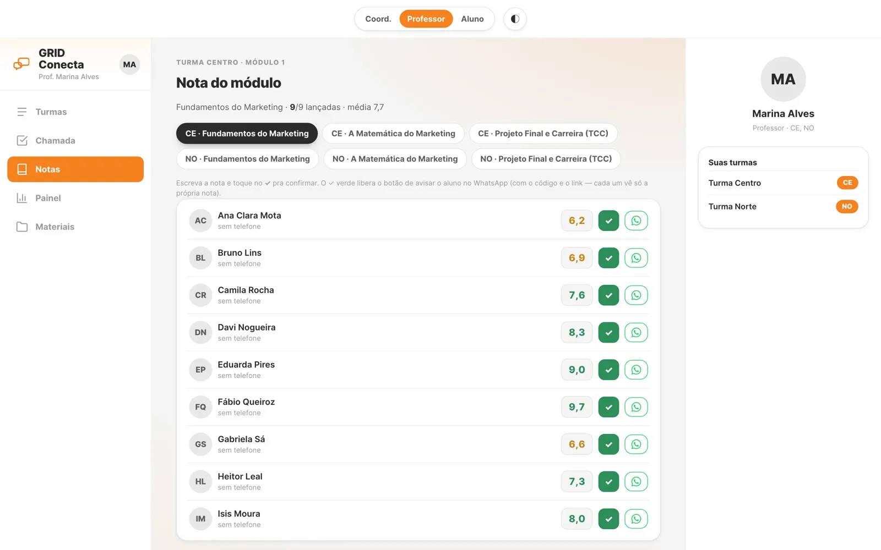The image size is (881, 550).
Task: Switch to Coord. role view
Action: pyautogui.click(x=378, y=19)
